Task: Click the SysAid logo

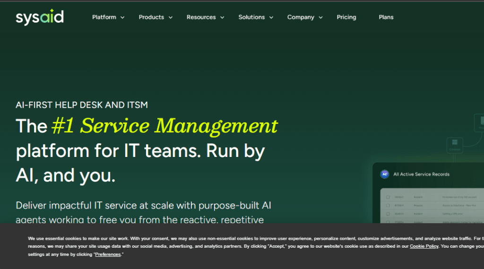Action: [39, 17]
